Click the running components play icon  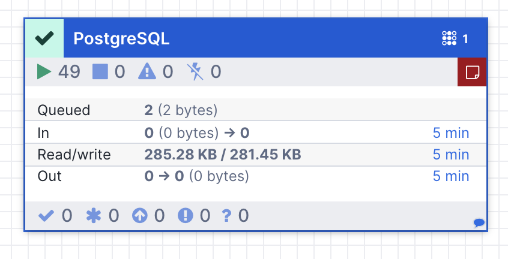[44, 72]
